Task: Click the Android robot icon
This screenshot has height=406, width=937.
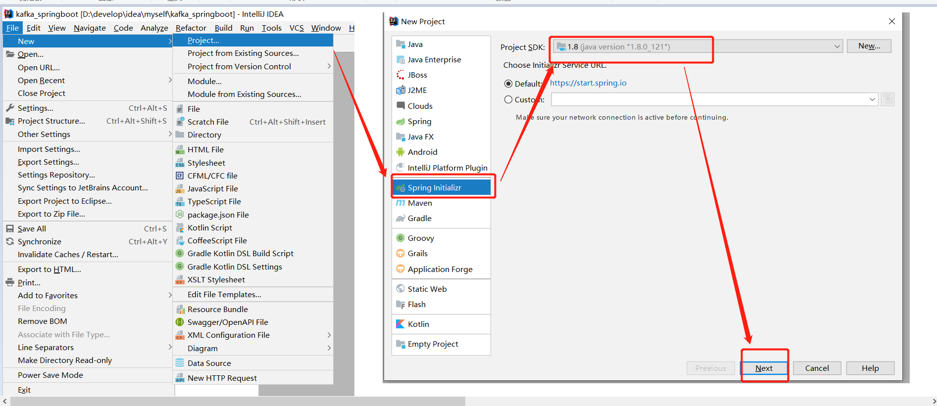Action: [400, 152]
